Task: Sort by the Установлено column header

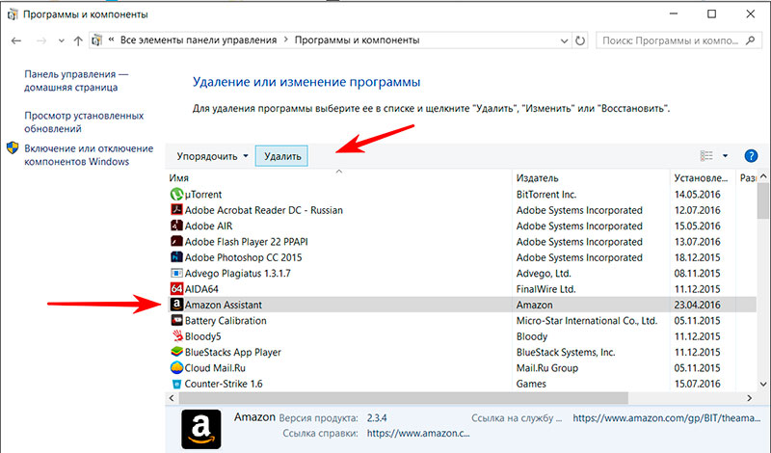Action: [701, 178]
